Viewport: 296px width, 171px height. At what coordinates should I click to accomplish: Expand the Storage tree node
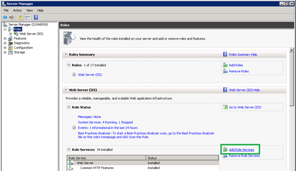pyautogui.click(x=5, y=52)
